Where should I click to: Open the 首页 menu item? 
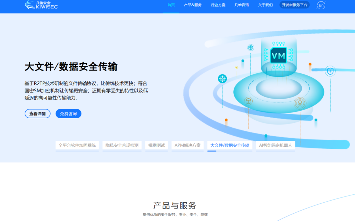point(171,5)
